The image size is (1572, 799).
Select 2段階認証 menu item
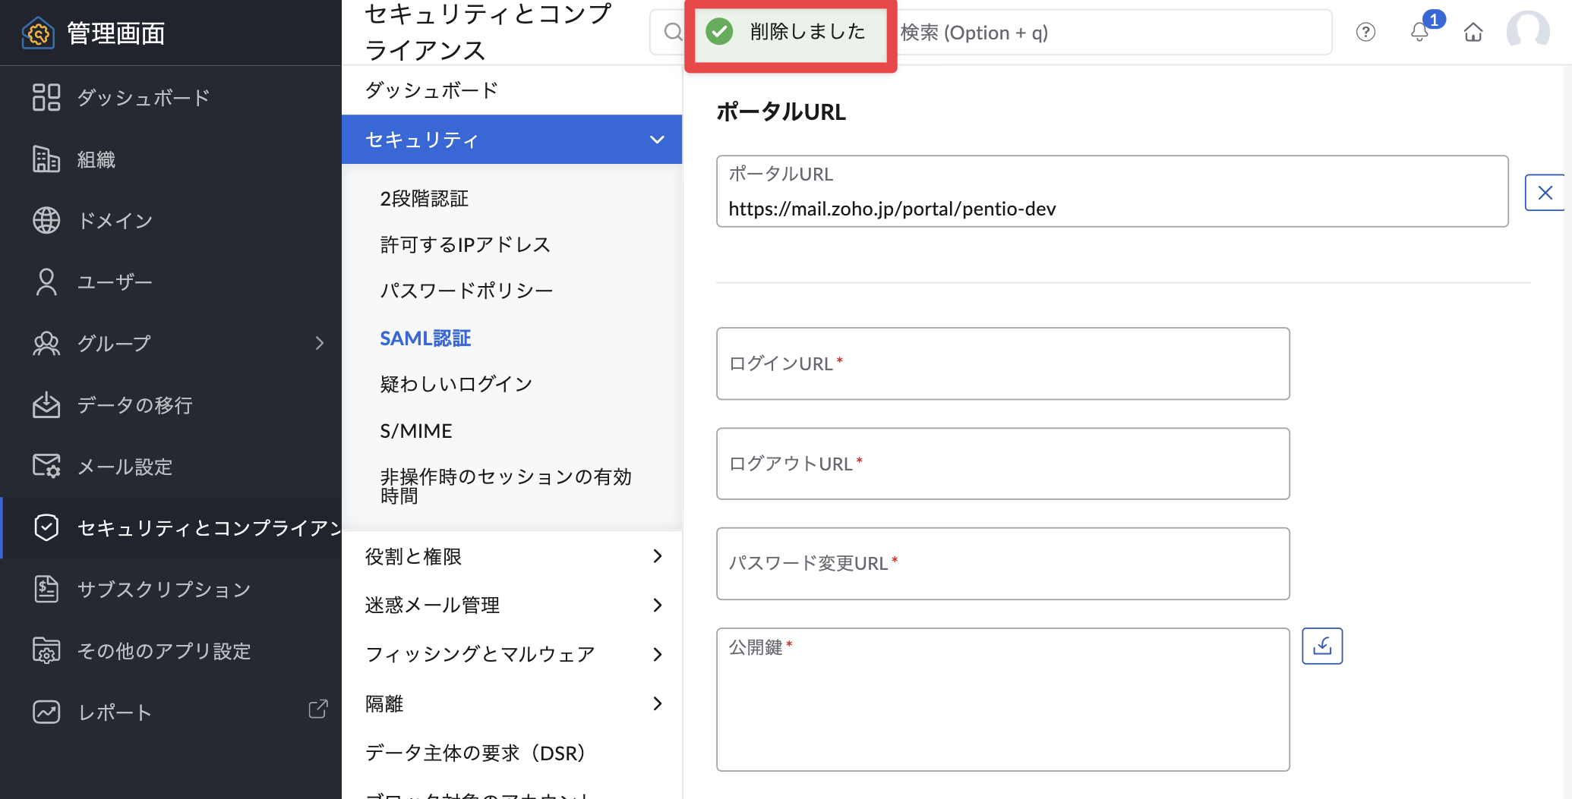[x=424, y=199]
